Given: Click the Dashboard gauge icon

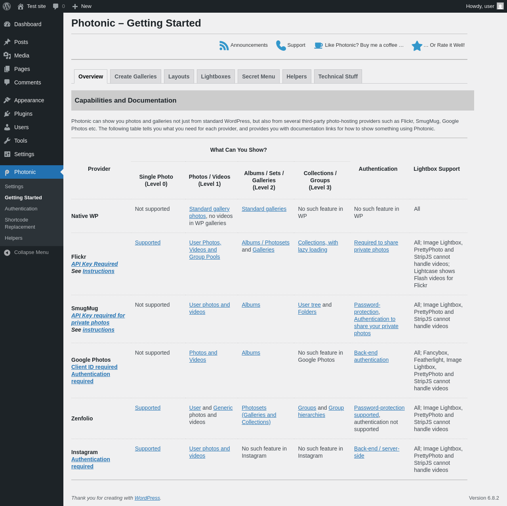Looking at the screenshot, I should (7, 24).
